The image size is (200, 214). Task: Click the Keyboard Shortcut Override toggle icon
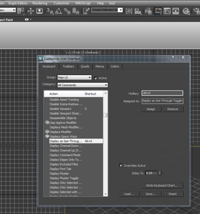40,11
